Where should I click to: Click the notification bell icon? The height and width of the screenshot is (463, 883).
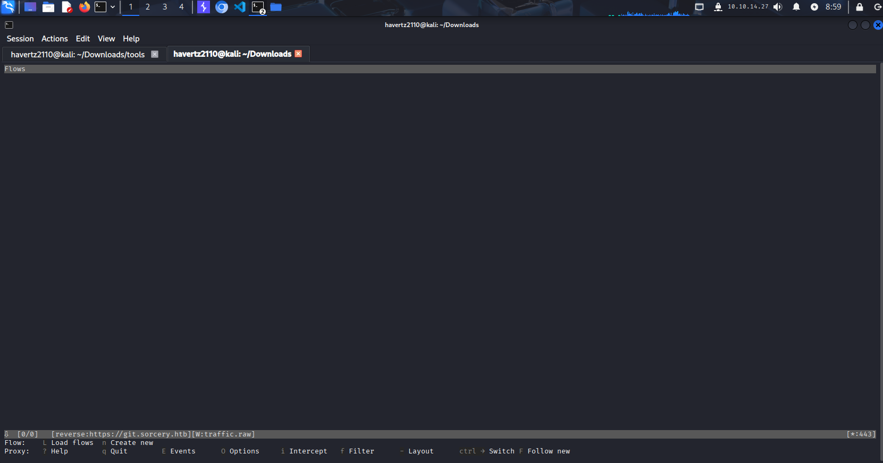pyautogui.click(x=796, y=7)
